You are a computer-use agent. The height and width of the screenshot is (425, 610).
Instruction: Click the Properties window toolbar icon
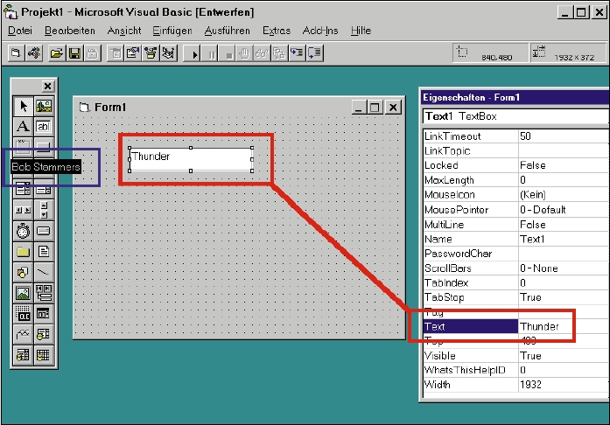pos(133,52)
